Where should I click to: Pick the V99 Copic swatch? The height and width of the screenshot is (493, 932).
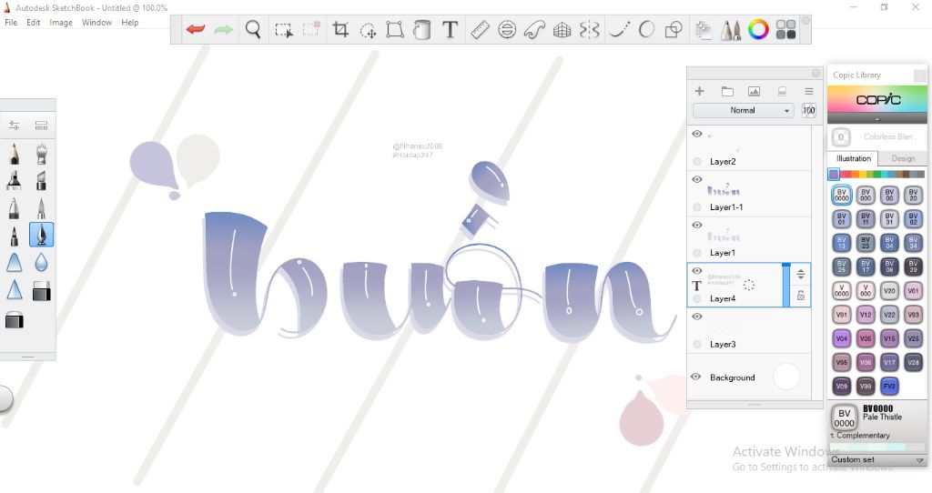(866, 386)
